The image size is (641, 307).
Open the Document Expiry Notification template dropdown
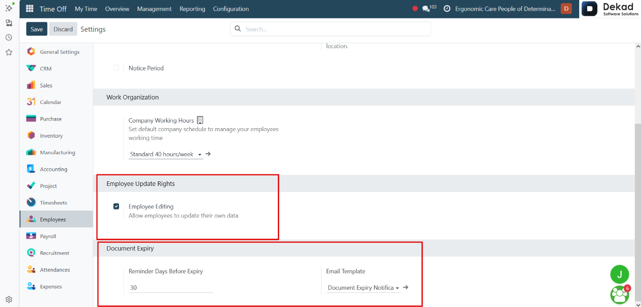click(363, 288)
